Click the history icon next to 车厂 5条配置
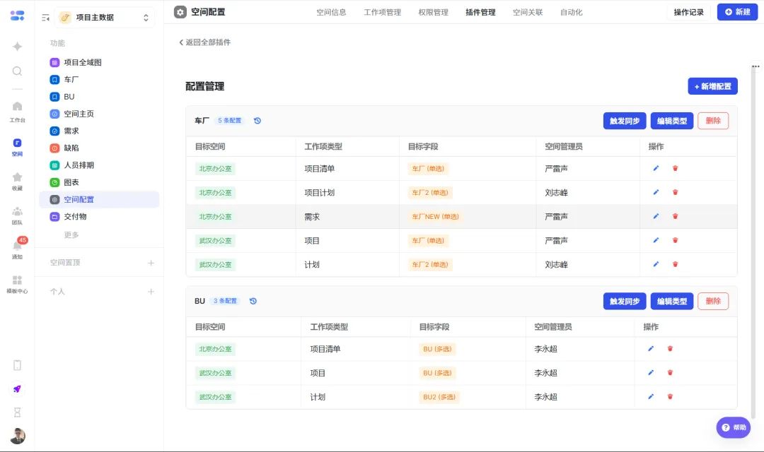 click(x=257, y=121)
